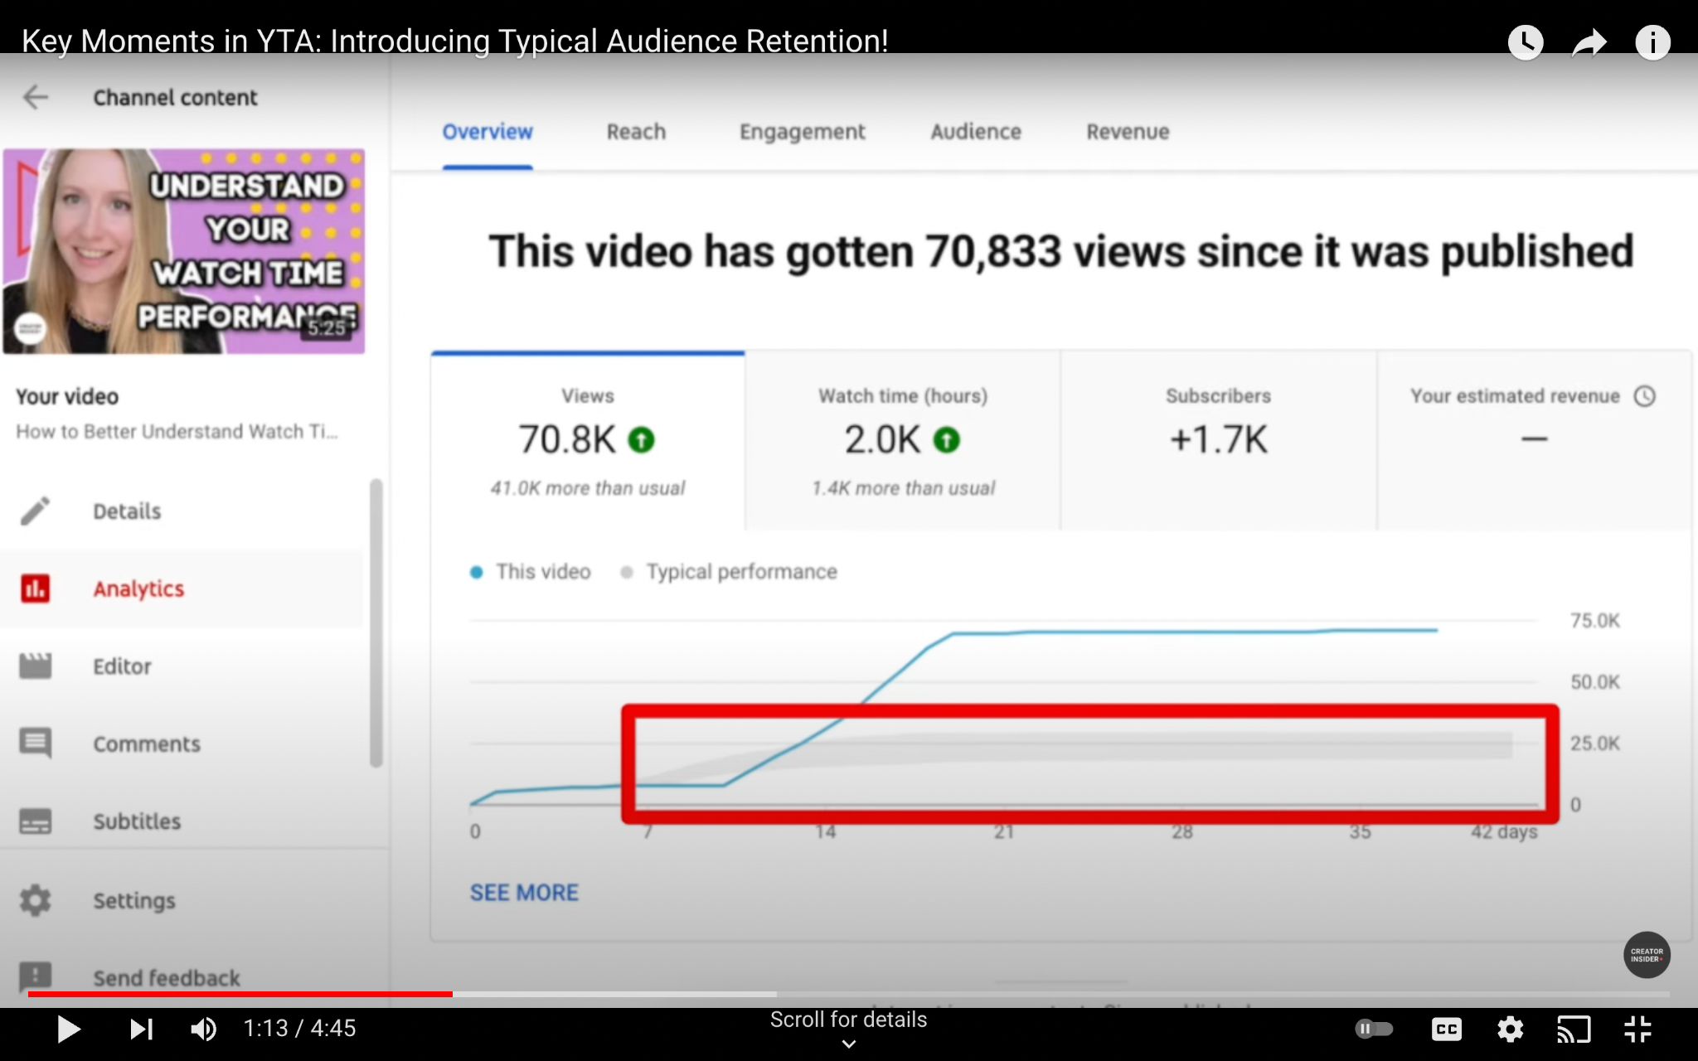Click SEE MORE under the chart
The width and height of the screenshot is (1698, 1061).
[524, 893]
